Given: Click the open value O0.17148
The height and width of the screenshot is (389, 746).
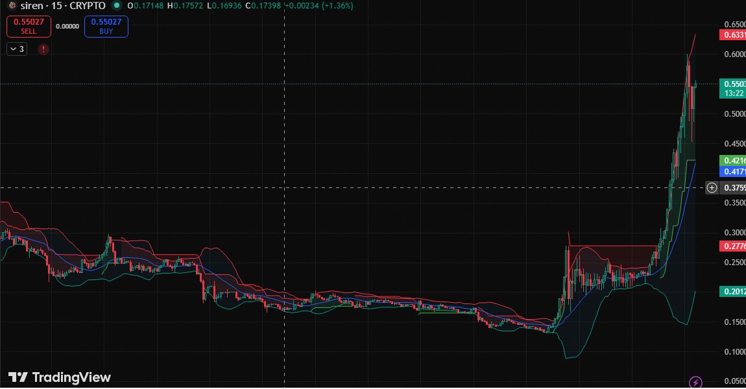Looking at the screenshot, I should point(145,6).
